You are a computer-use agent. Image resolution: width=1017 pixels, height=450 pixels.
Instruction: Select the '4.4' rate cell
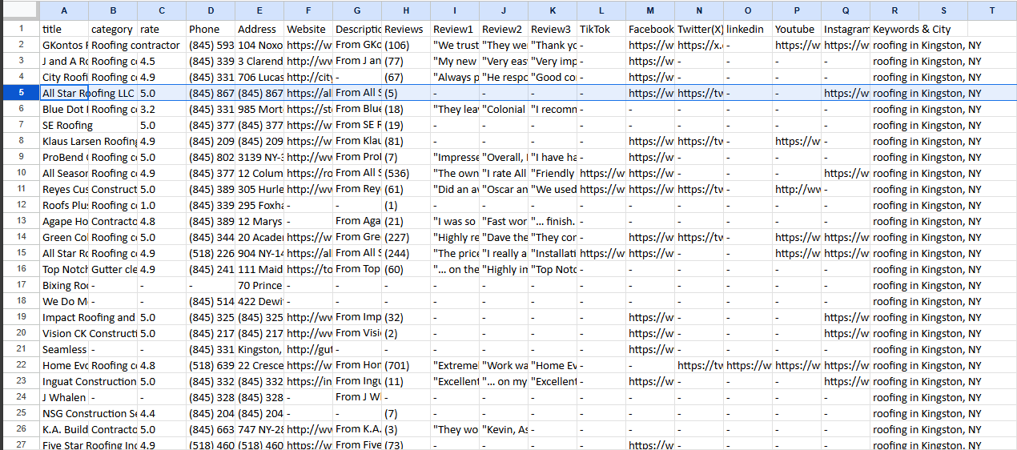(x=162, y=413)
